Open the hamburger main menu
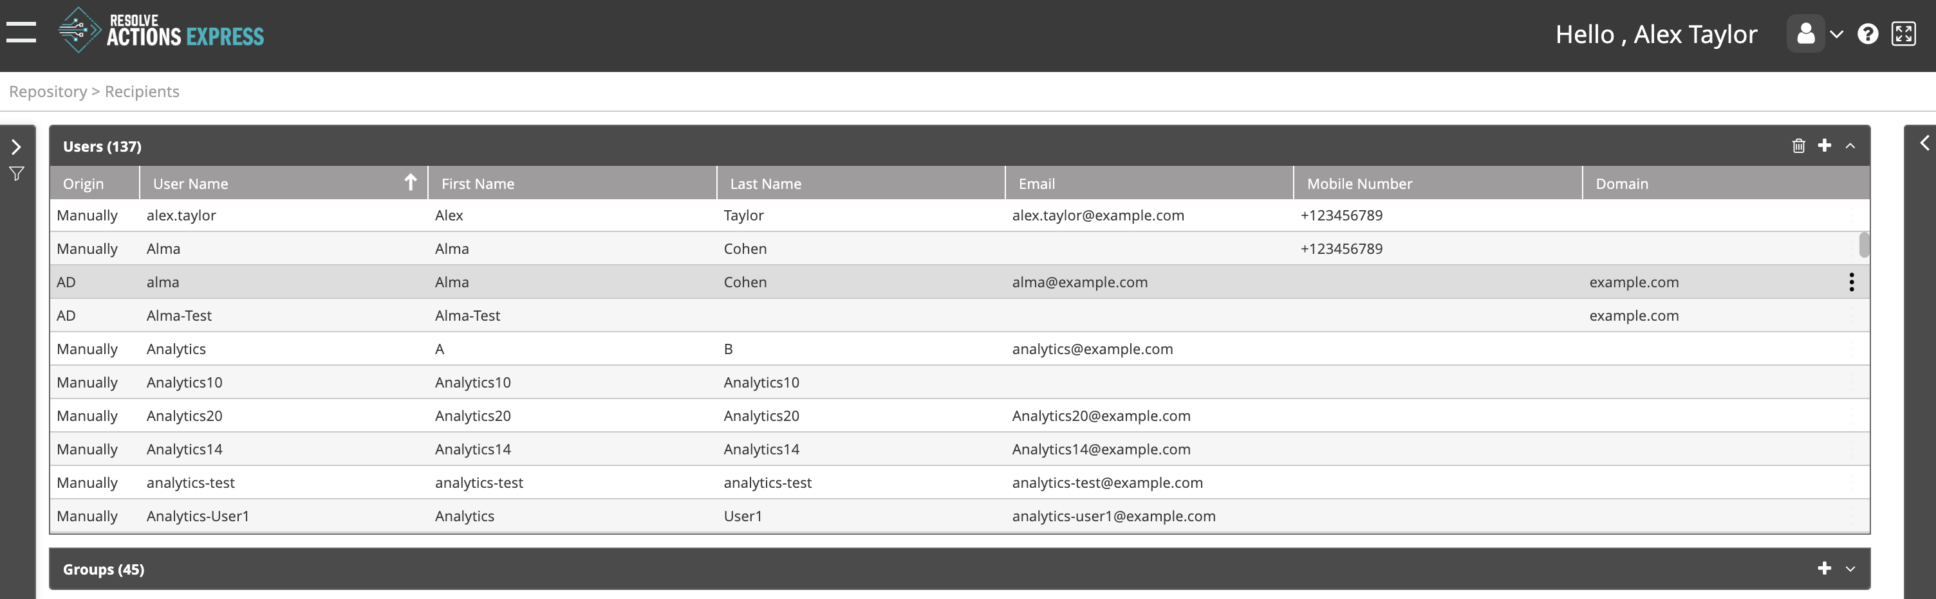1936x599 pixels. [21, 32]
